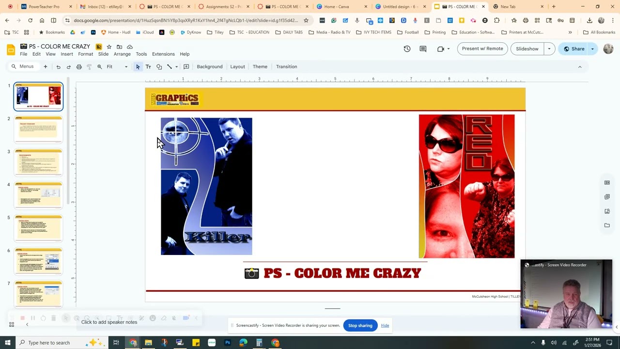This screenshot has width=620, height=349.
Task: Open the Extensions menu
Action: coord(163,54)
